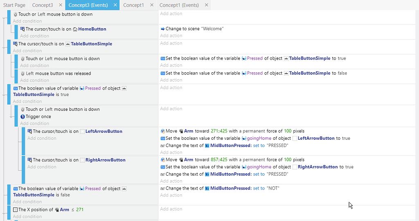Viewport: 419px width, 221px height.
Task: Click the Change to scene arrow icon
Action: [162, 29]
